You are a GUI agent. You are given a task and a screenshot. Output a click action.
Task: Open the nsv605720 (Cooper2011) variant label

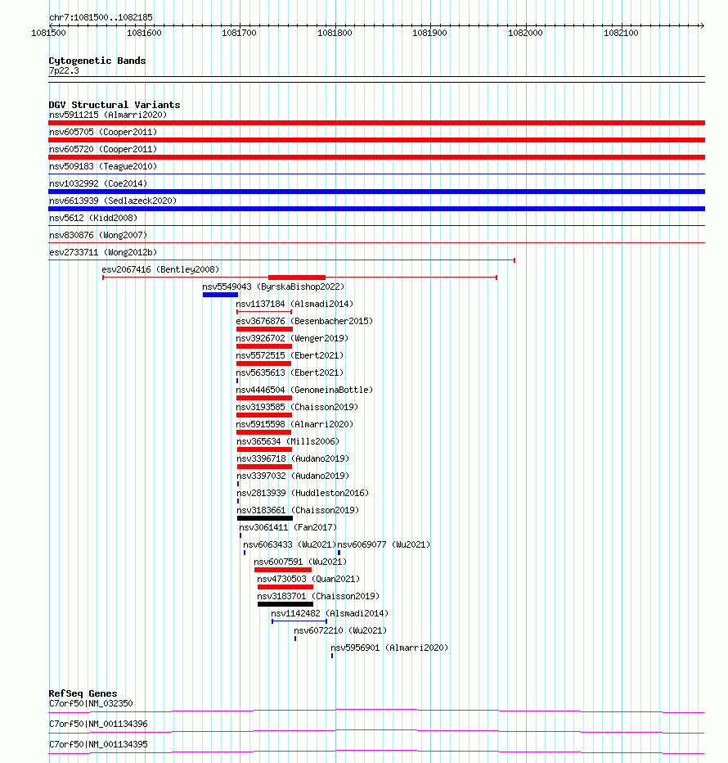103,149
